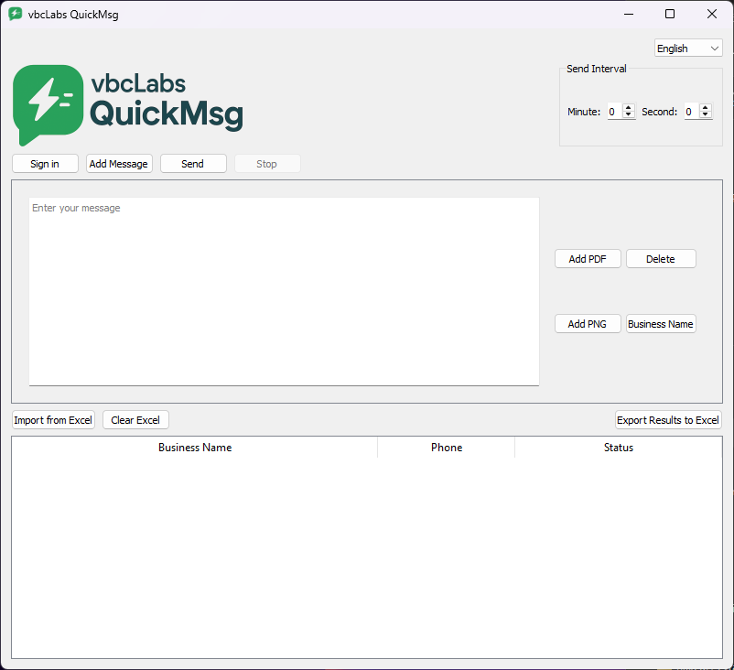Click into the Enter your message box
The width and height of the screenshot is (734, 670).
pos(284,291)
